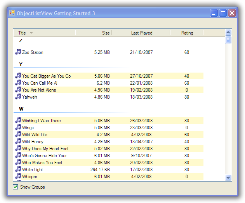This screenshot has height=203, width=245.
Task: Select the music icon for Wings
Action: [x=18, y=127]
